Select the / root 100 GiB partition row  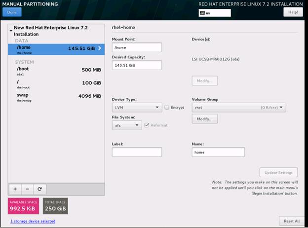tap(56, 84)
